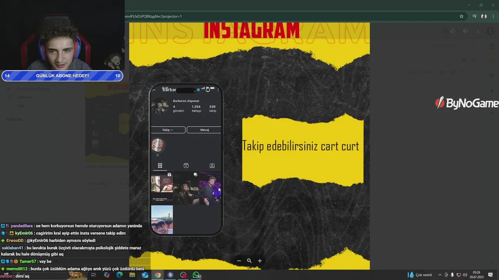Open File Explorer from the taskbar

pos(132,275)
